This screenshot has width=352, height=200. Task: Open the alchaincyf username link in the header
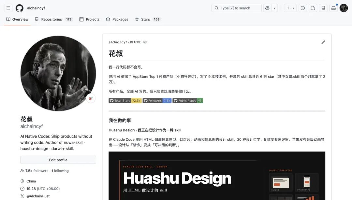pyautogui.click(x=36, y=8)
